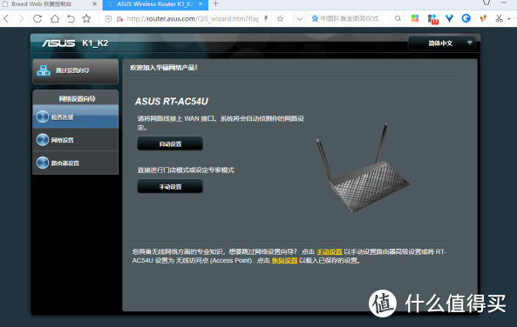Click the lightning speed-mode icon in address bar

(x=266, y=19)
